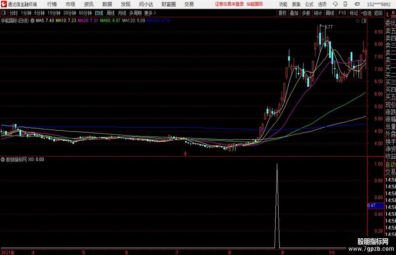The width and height of the screenshot is (396, 255).
Task: Switch to 30分钟 period
Action: [x=70, y=13]
